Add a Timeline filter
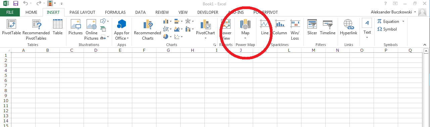 (x=328, y=27)
